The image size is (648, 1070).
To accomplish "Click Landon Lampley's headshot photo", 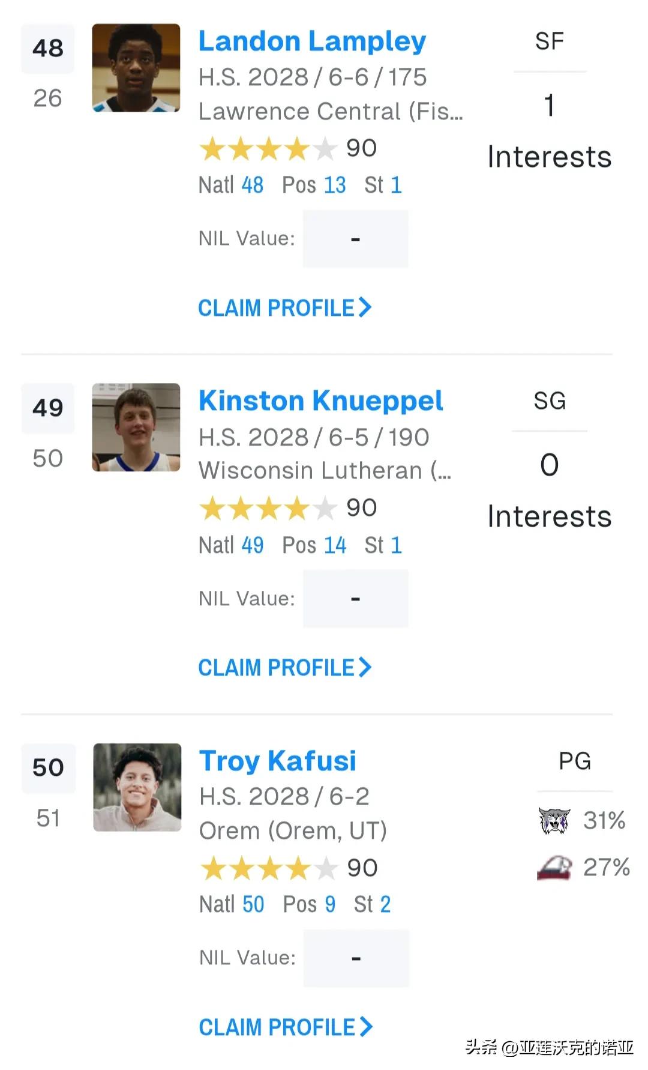I will pyautogui.click(x=136, y=68).
